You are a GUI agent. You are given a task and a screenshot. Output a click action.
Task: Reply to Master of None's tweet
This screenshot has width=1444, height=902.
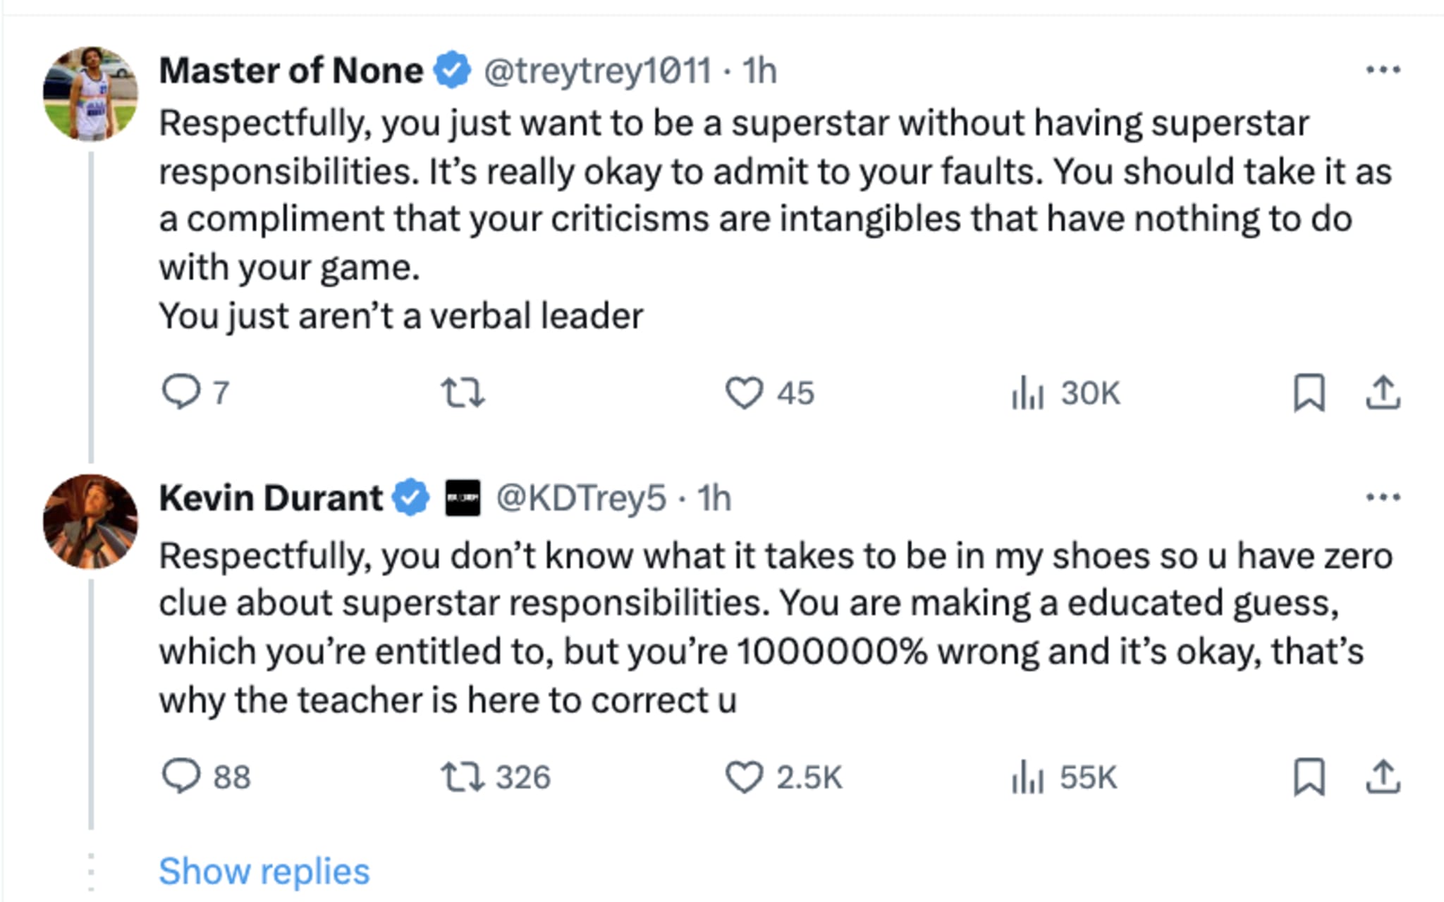181,392
